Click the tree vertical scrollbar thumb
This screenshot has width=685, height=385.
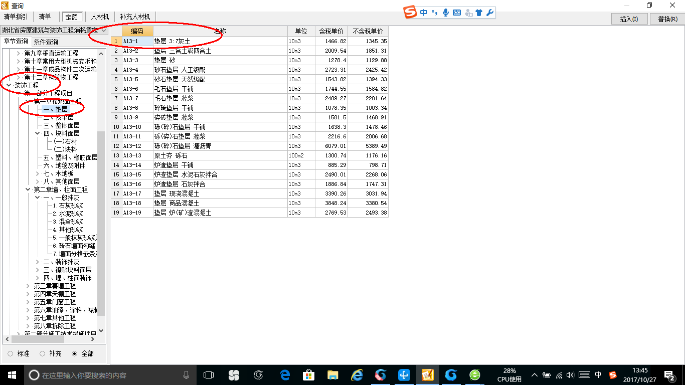click(101, 223)
